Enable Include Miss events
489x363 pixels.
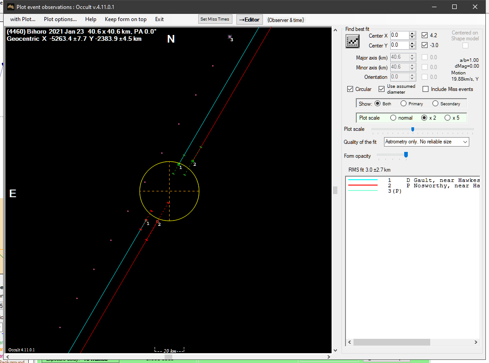pos(425,89)
